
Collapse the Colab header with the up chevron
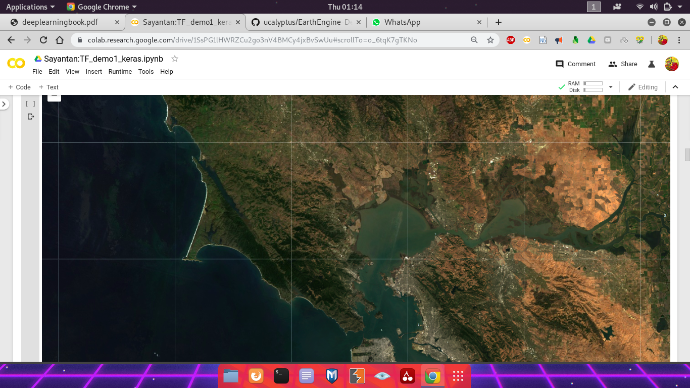675,87
